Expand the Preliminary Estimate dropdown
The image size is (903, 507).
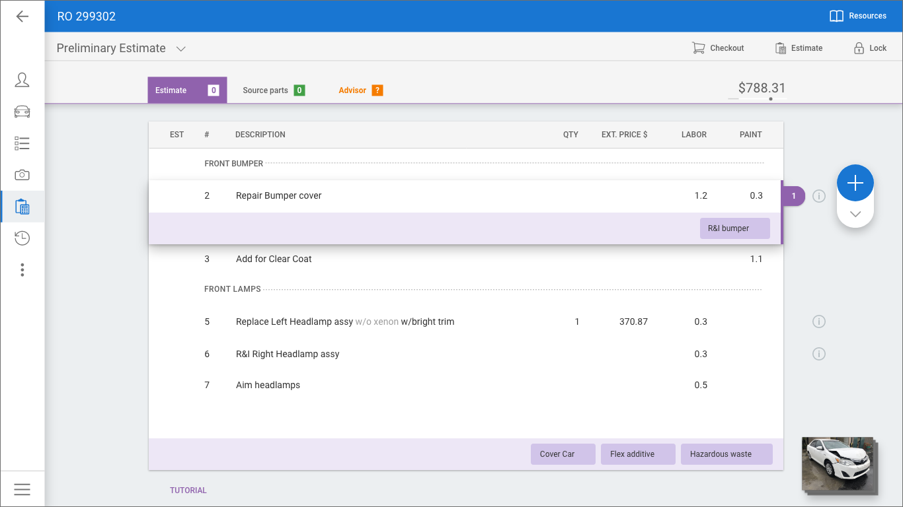[180, 49]
